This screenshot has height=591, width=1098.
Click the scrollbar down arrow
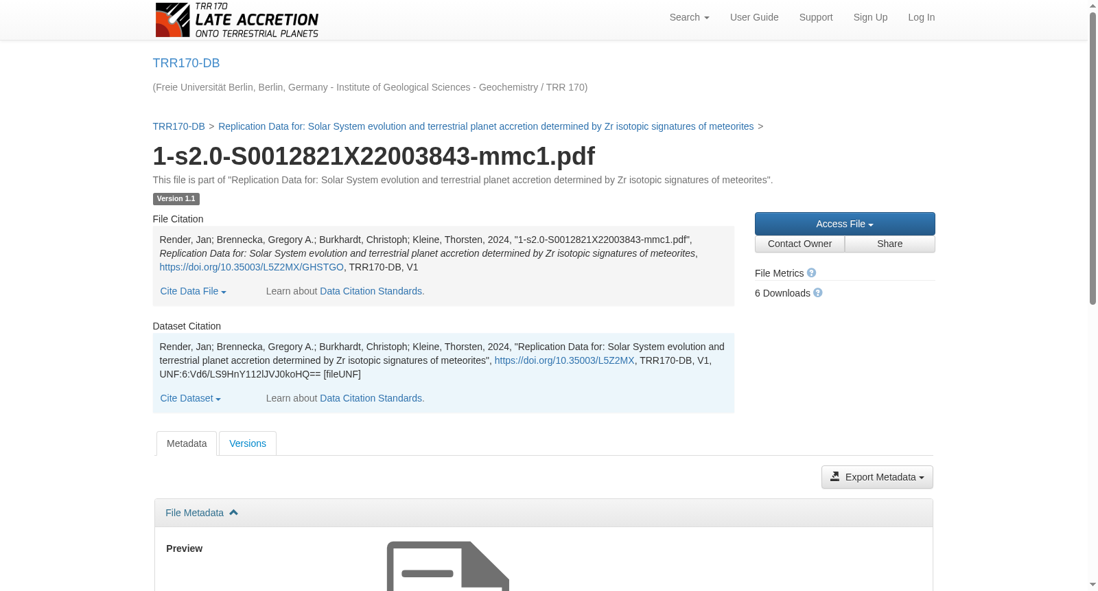1093,585
